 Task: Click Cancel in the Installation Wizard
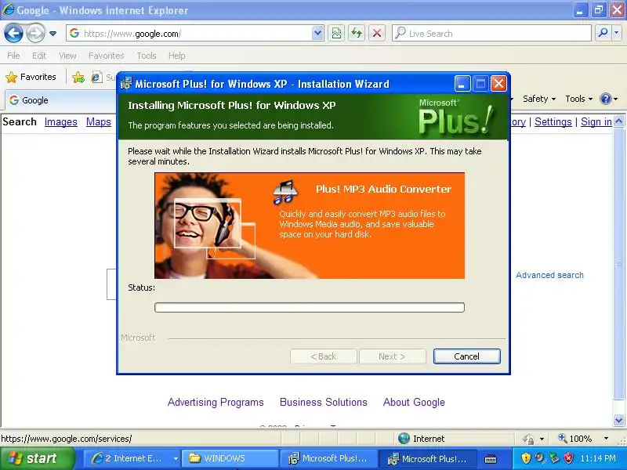pyautogui.click(x=466, y=356)
